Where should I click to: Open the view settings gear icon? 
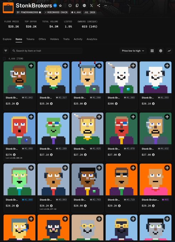161,51
